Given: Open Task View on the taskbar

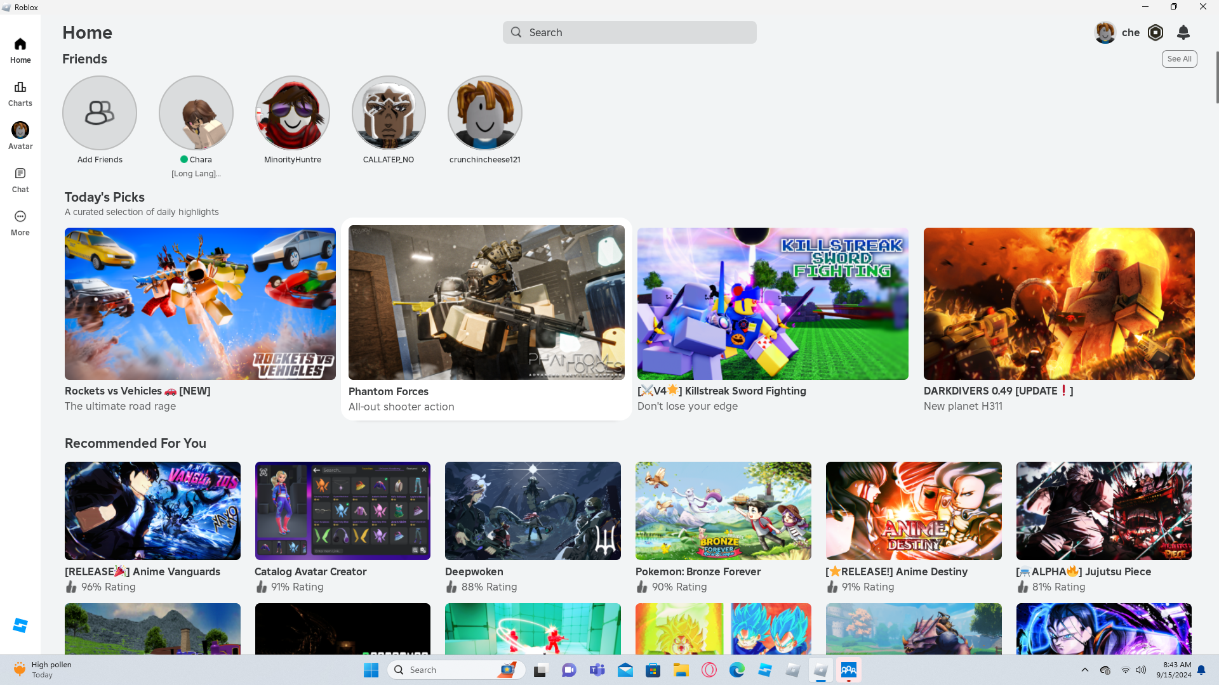Looking at the screenshot, I should click(x=540, y=670).
